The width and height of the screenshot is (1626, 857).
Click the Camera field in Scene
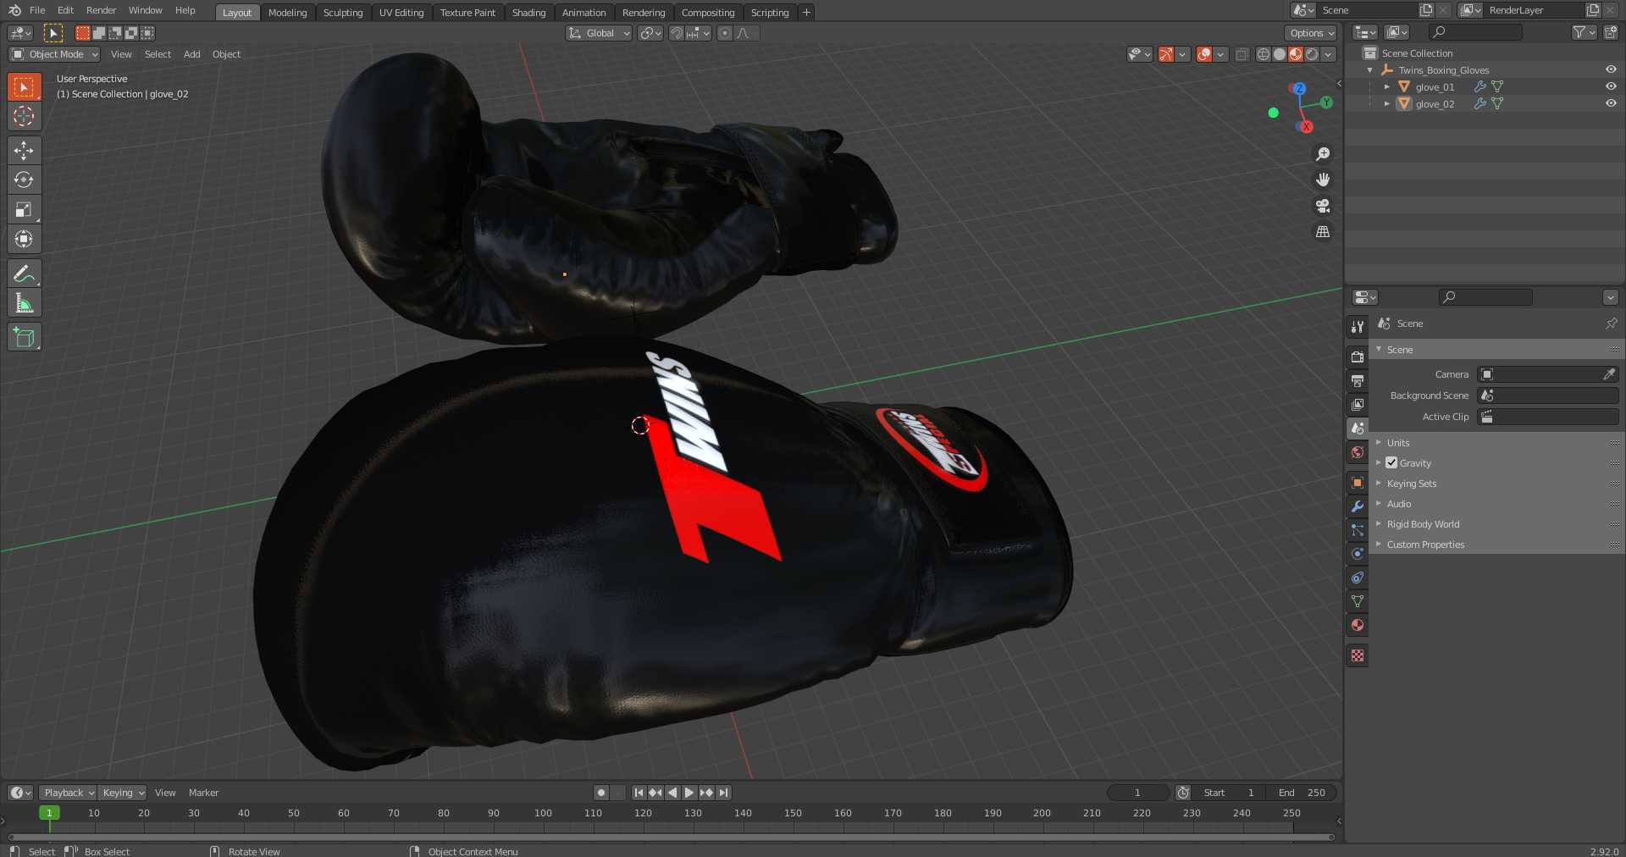1548,374
